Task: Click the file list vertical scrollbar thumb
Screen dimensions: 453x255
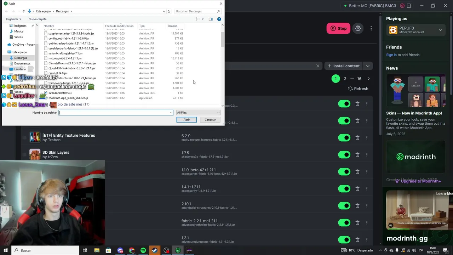Action: coord(222,40)
